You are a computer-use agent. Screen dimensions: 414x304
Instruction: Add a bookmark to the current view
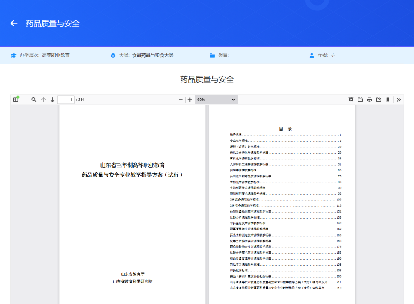(388, 99)
